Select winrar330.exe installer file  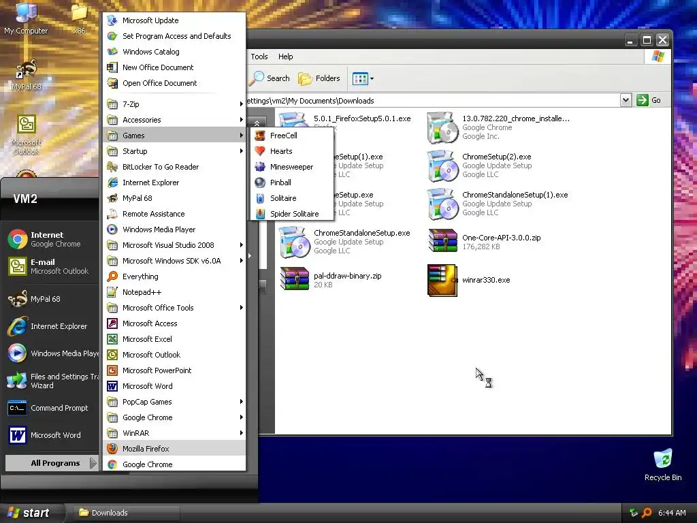(468, 280)
